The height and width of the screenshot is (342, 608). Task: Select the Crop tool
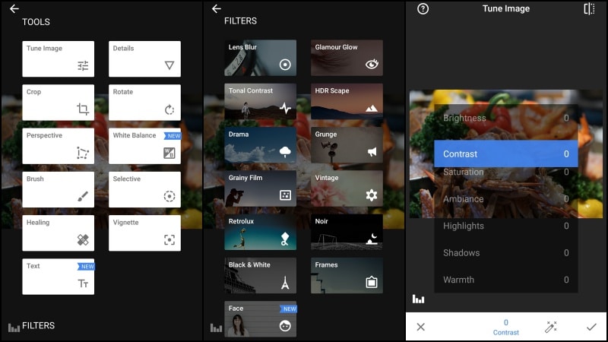[59, 102]
